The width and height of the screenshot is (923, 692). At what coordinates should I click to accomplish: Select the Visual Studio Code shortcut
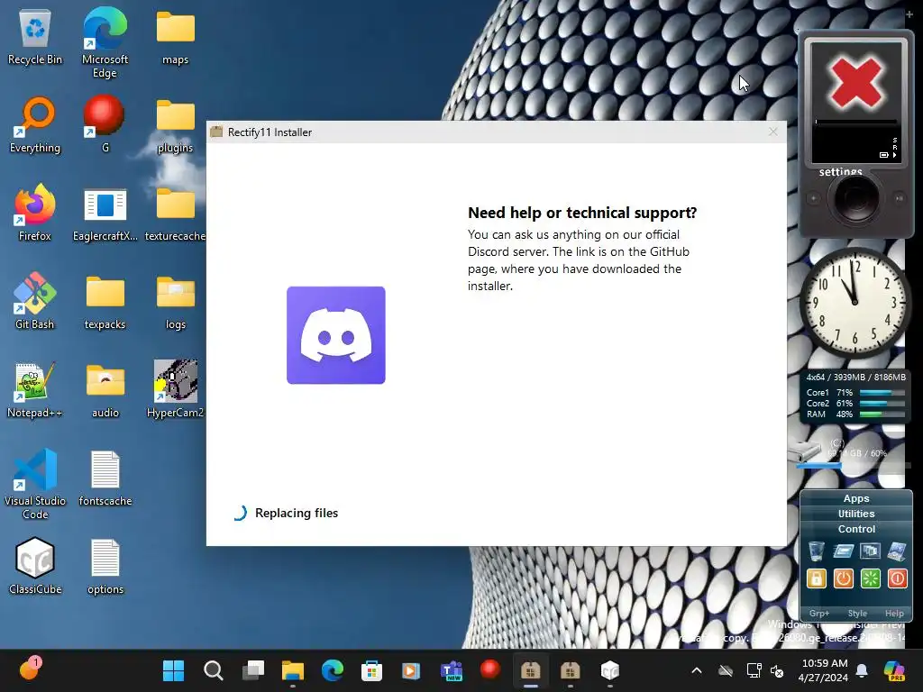35,484
